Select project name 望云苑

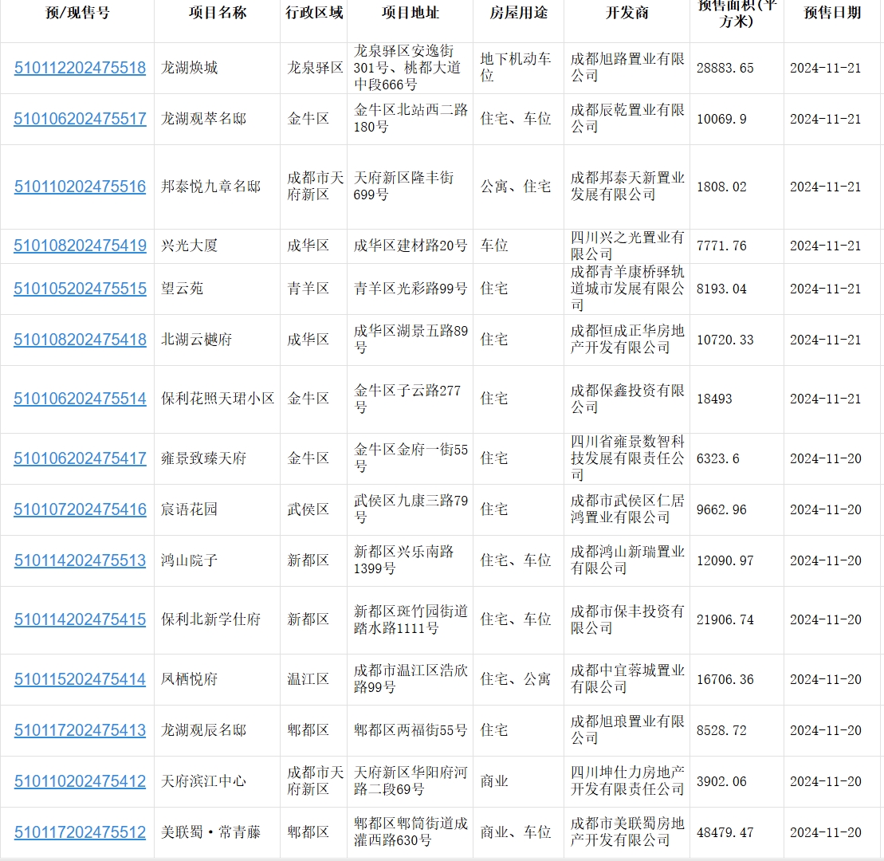pyautogui.click(x=182, y=289)
